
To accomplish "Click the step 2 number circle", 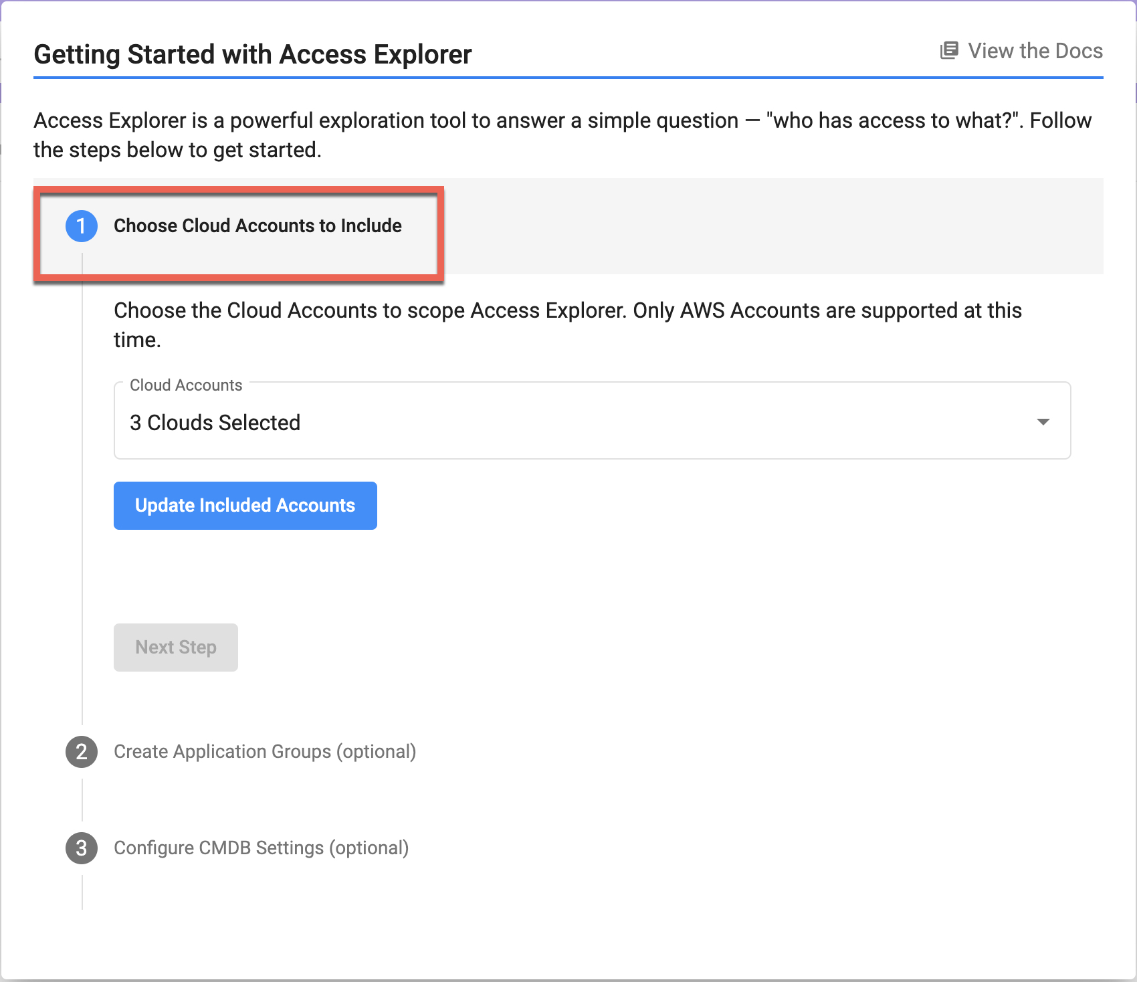I will (x=82, y=752).
